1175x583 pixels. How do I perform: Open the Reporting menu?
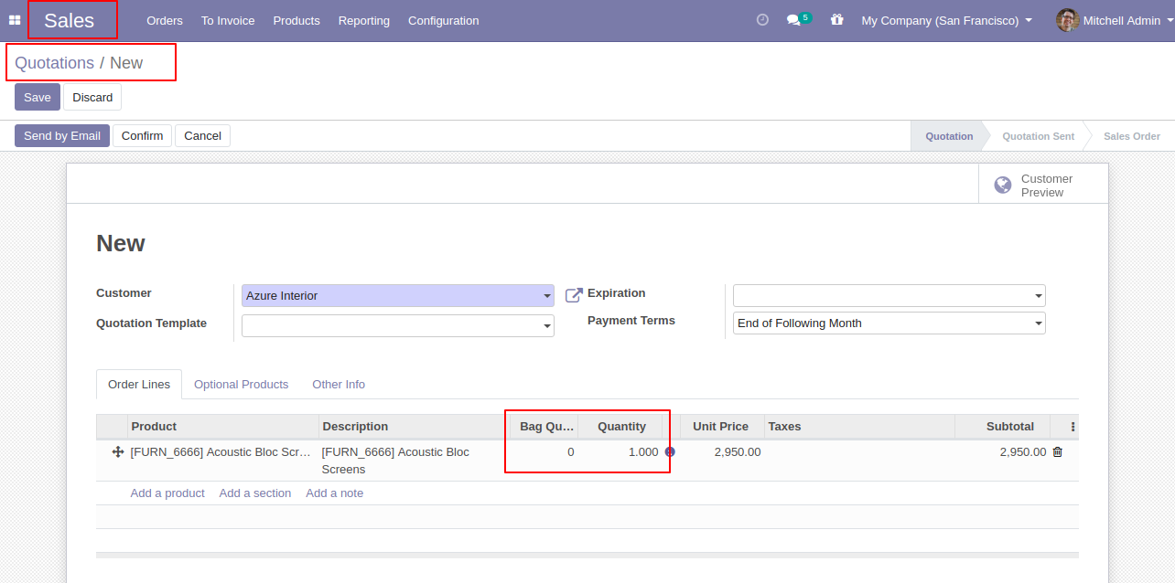[363, 20]
